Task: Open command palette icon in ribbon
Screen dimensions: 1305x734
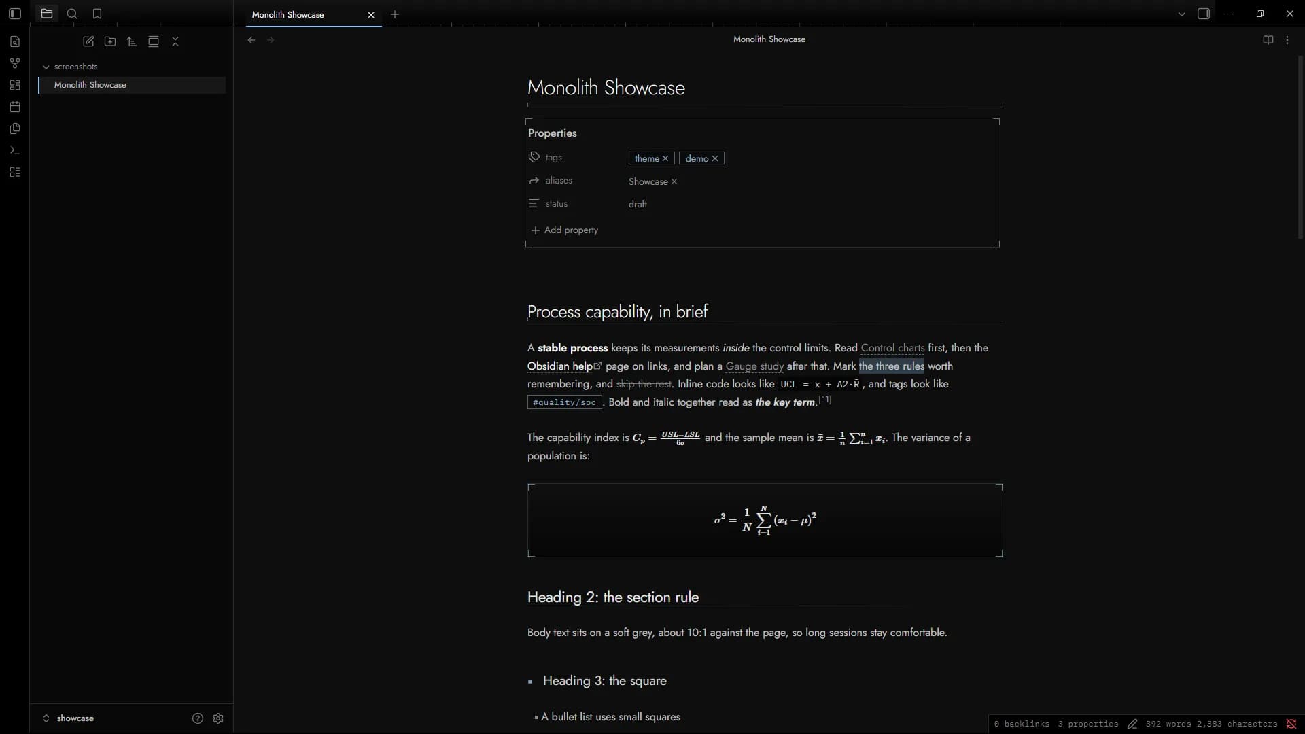Action: 15,150
